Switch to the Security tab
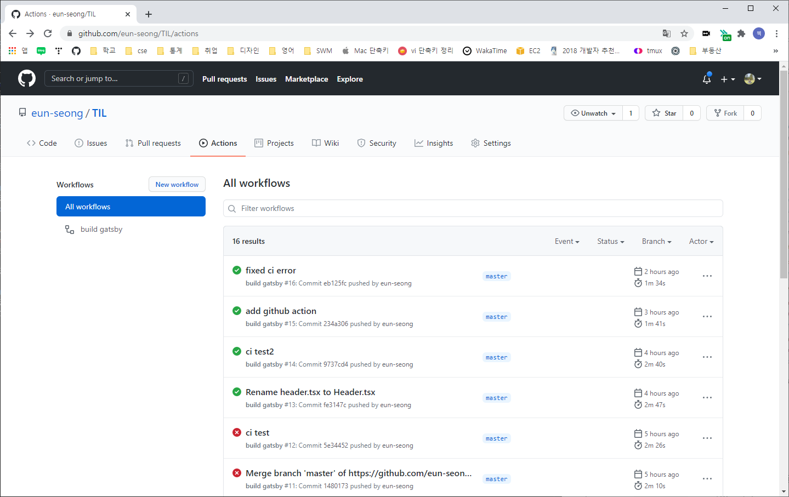This screenshot has height=497, width=789. point(377,143)
